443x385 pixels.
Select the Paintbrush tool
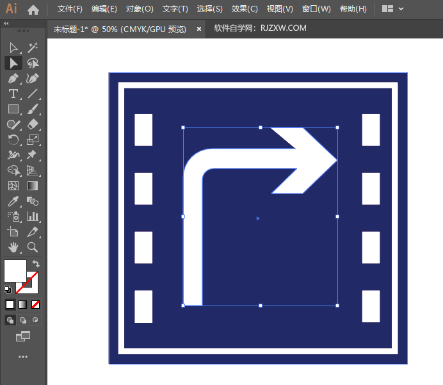[x=33, y=109]
